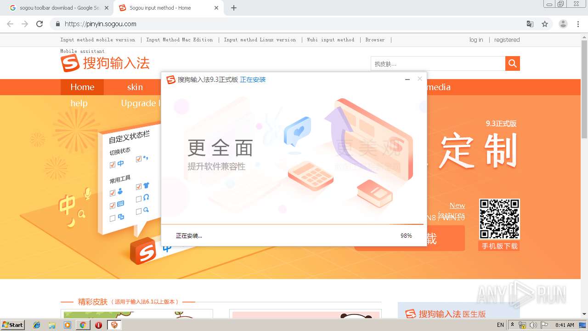Select the skin navigation tab
Viewport: 588px width, 331px height.
click(x=135, y=87)
